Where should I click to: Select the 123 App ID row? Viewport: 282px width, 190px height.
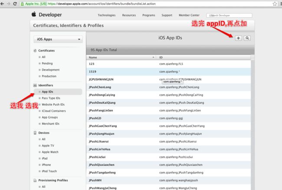tap(168, 64)
